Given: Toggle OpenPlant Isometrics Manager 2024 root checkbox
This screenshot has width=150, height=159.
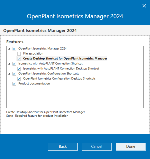Looking at the screenshot, I should click(x=14, y=49).
